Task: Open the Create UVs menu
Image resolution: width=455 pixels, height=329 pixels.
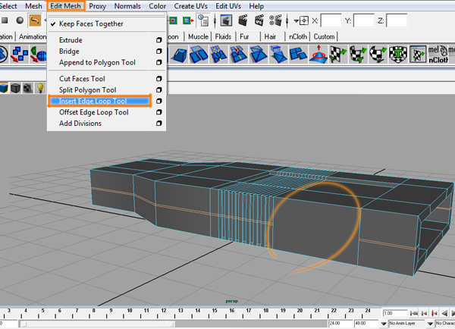Action: pyautogui.click(x=190, y=6)
